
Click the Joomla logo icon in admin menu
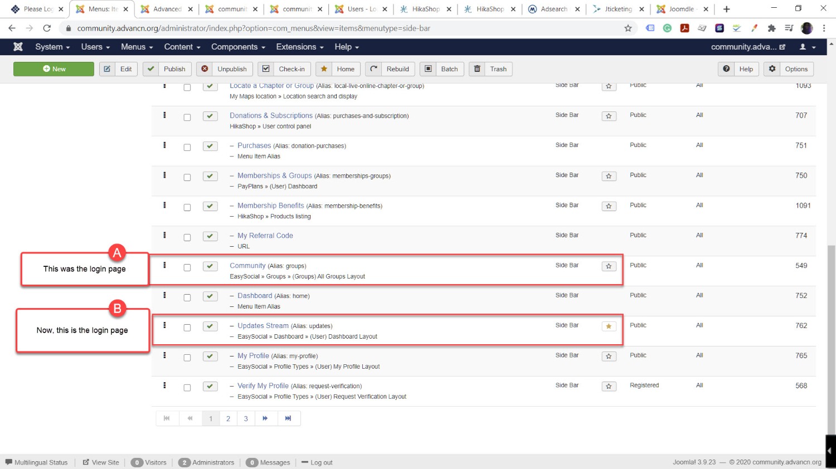pos(18,47)
